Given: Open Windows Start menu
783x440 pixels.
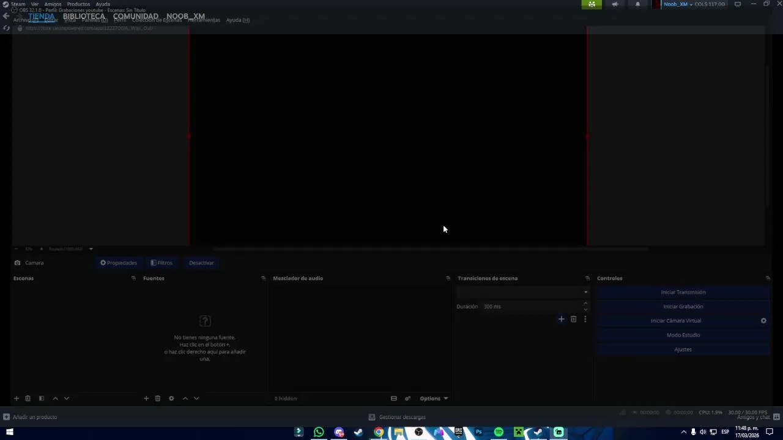Looking at the screenshot, I should click(9, 432).
